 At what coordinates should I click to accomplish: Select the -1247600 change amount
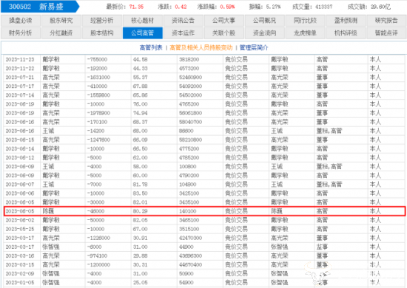98,140
